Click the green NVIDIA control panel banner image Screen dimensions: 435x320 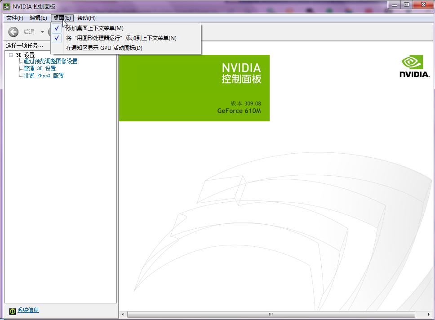(x=194, y=88)
